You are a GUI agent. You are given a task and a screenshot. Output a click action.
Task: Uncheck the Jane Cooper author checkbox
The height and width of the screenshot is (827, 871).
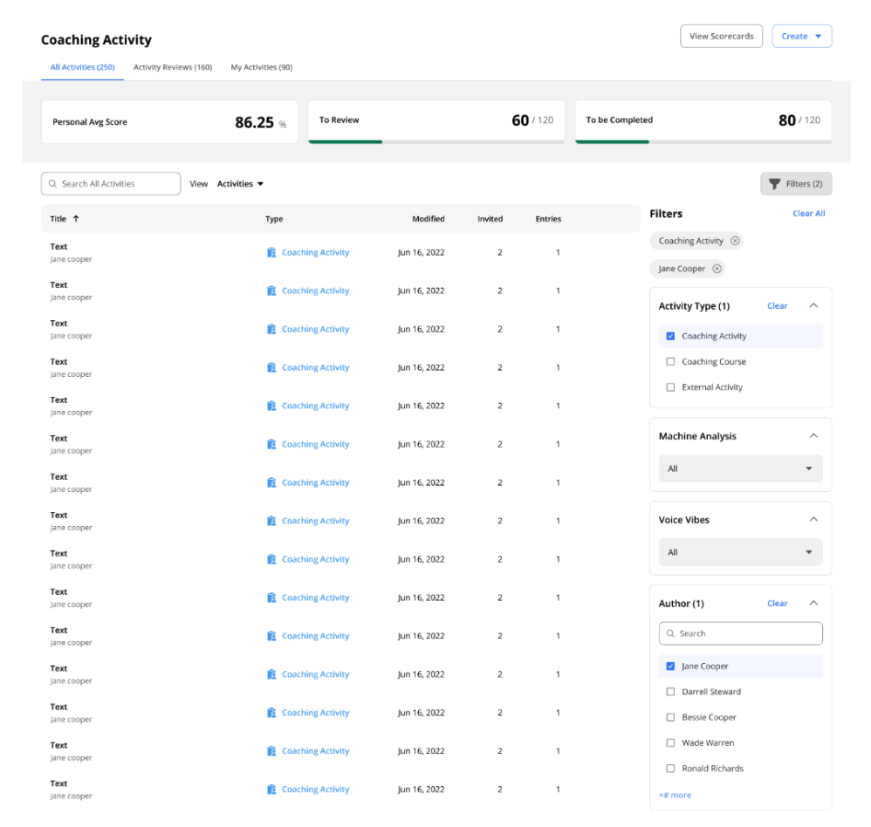coord(670,666)
